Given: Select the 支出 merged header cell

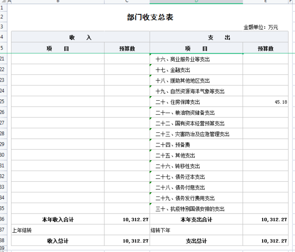Looking at the screenshot, I should [219, 37].
